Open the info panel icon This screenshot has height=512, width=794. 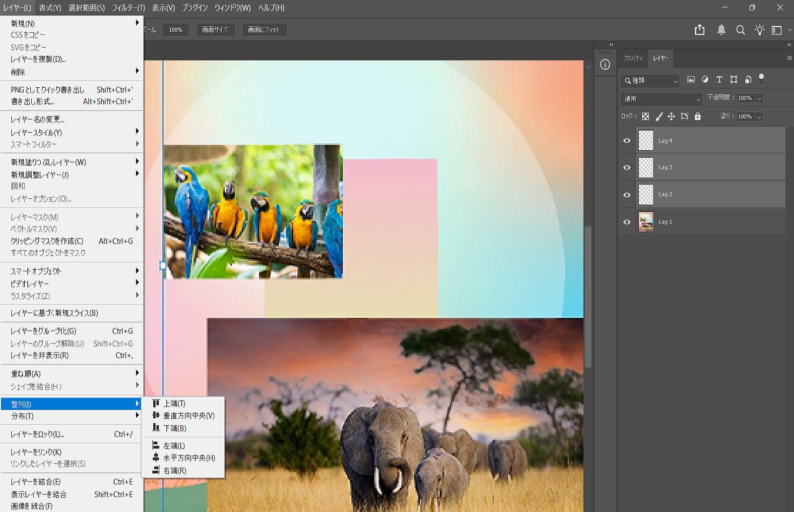[605, 64]
